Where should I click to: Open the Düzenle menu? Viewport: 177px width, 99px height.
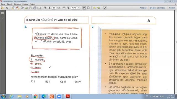[10, 4]
